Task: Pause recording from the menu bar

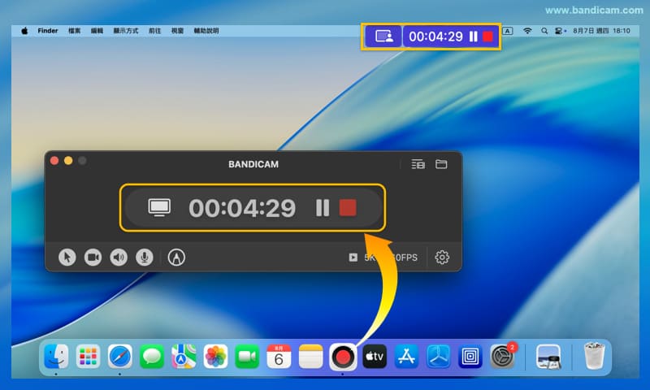Action: pyautogui.click(x=473, y=37)
